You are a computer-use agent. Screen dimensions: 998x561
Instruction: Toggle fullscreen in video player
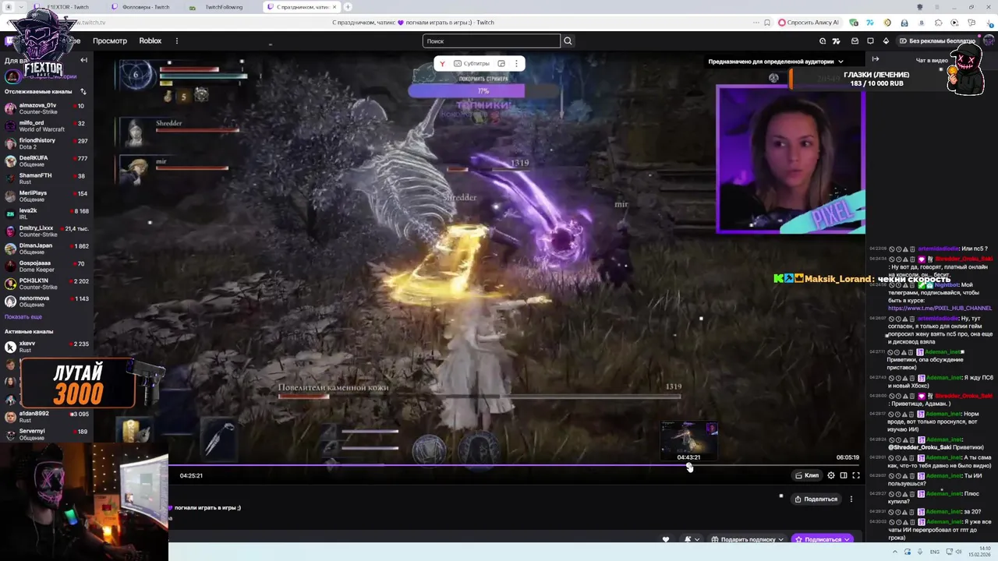coord(856,475)
